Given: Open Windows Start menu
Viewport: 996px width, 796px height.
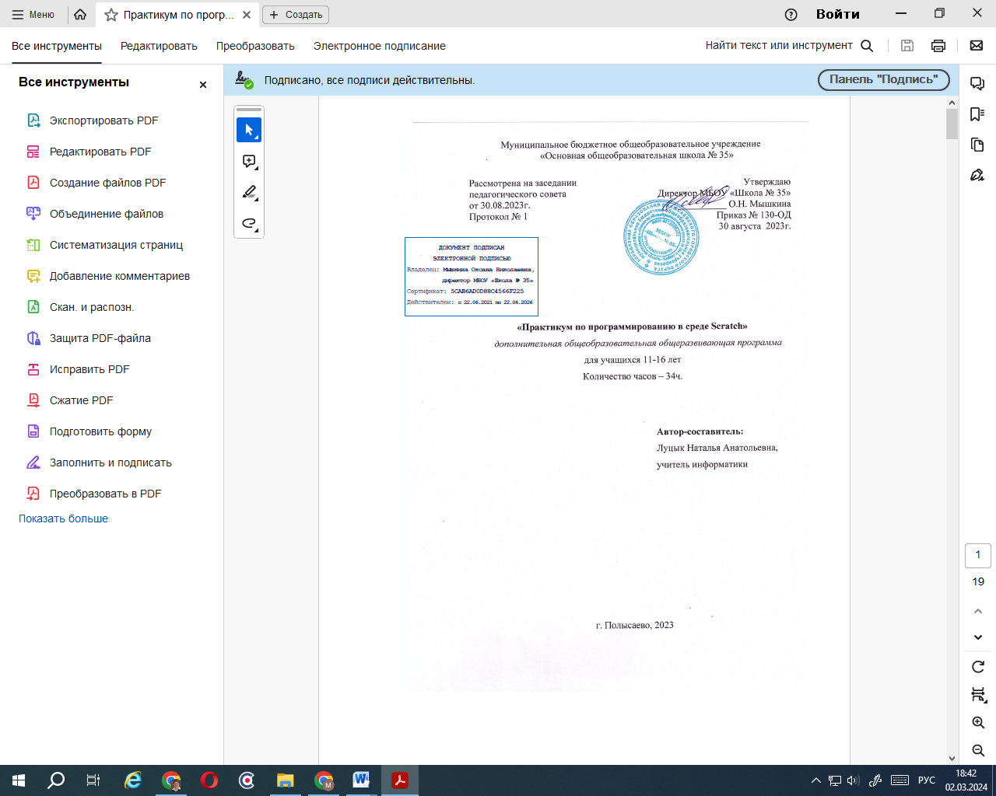Looking at the screenshot, I should coord(19,780).
